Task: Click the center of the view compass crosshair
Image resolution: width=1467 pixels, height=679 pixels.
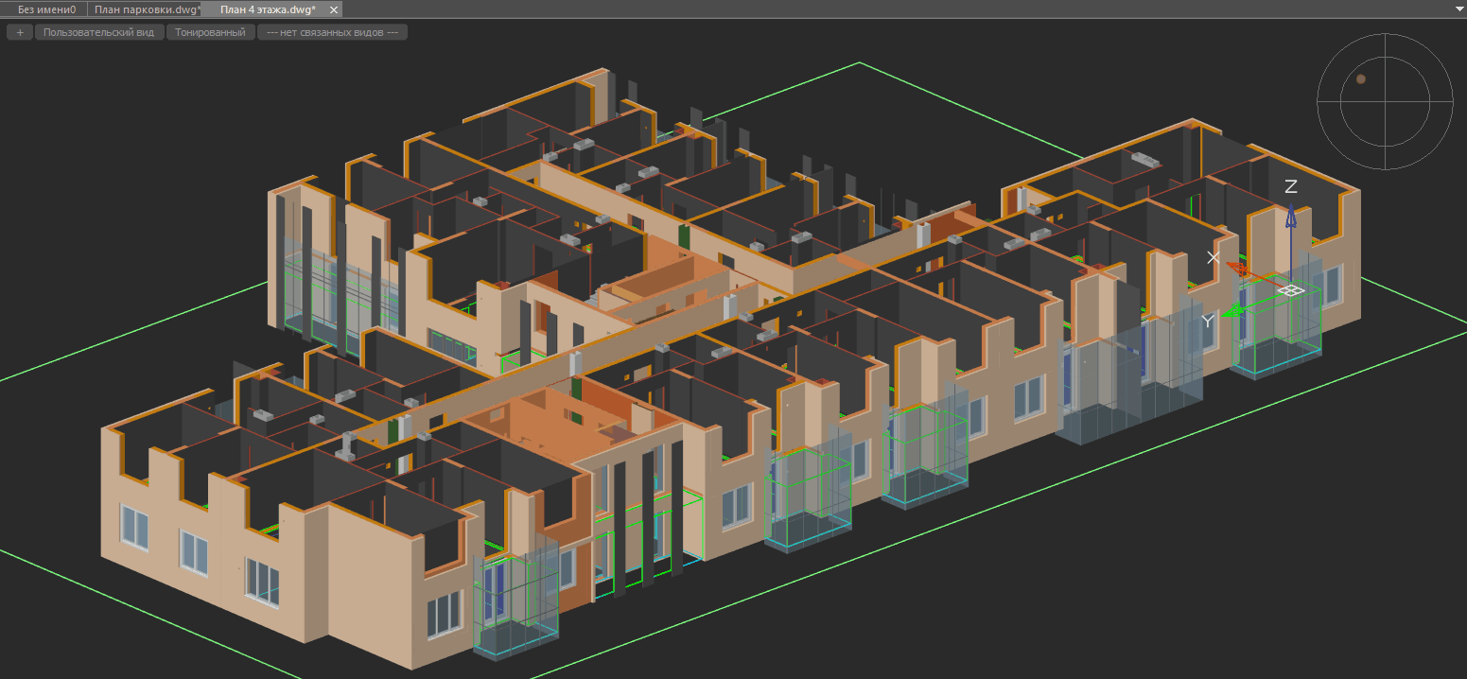Action: [x=1385, y=103]
